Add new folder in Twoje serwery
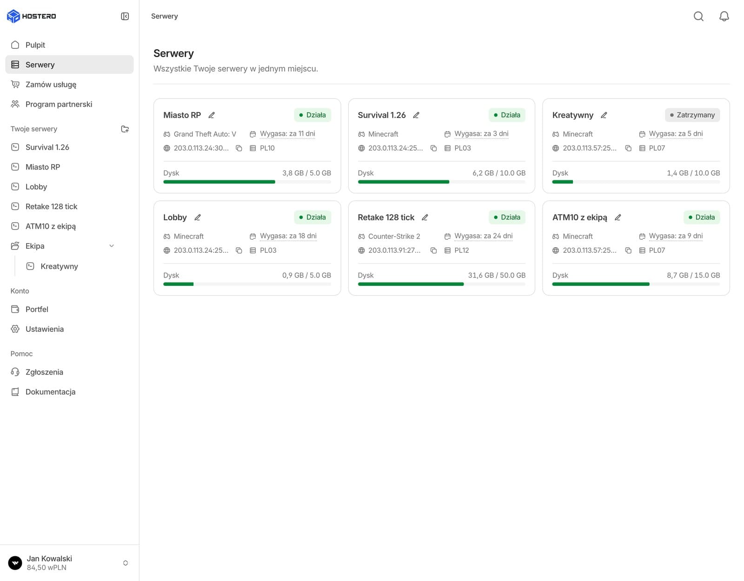 pyautogui.click(x=125, y=129)
